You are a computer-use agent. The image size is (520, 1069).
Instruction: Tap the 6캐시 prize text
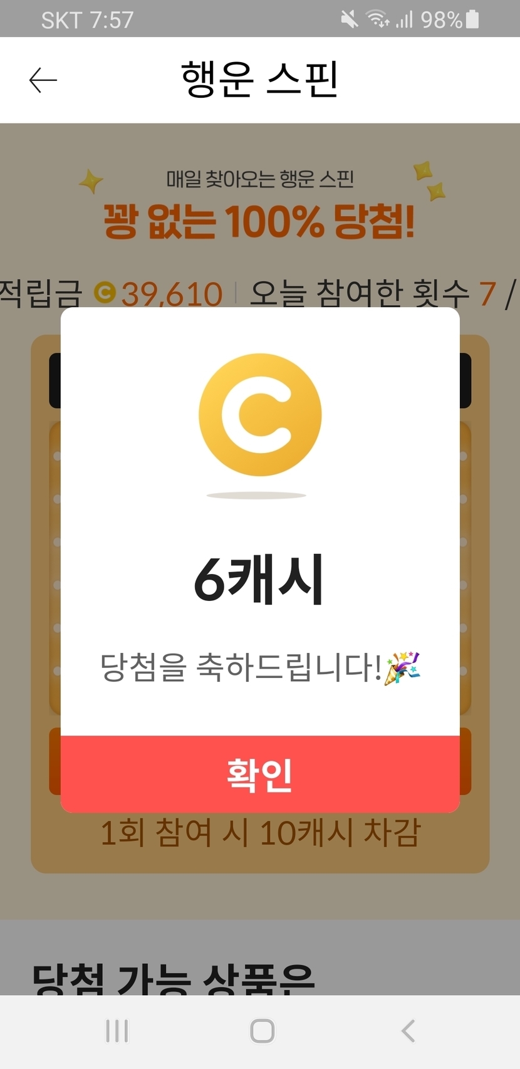(259, 579)
